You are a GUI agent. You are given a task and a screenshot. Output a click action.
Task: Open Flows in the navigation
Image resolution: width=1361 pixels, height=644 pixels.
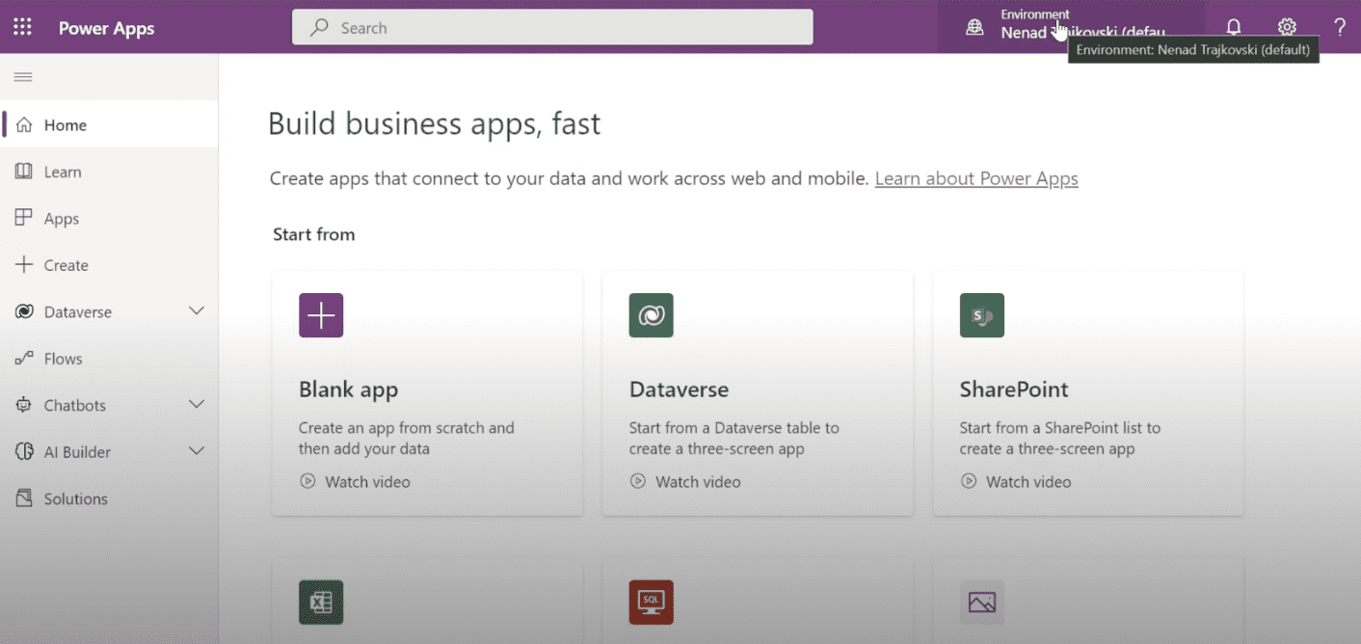click(109, 359)
